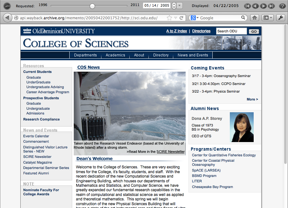Open the Events Calendar link
The image size is (288, 208).
coord(36,136)
